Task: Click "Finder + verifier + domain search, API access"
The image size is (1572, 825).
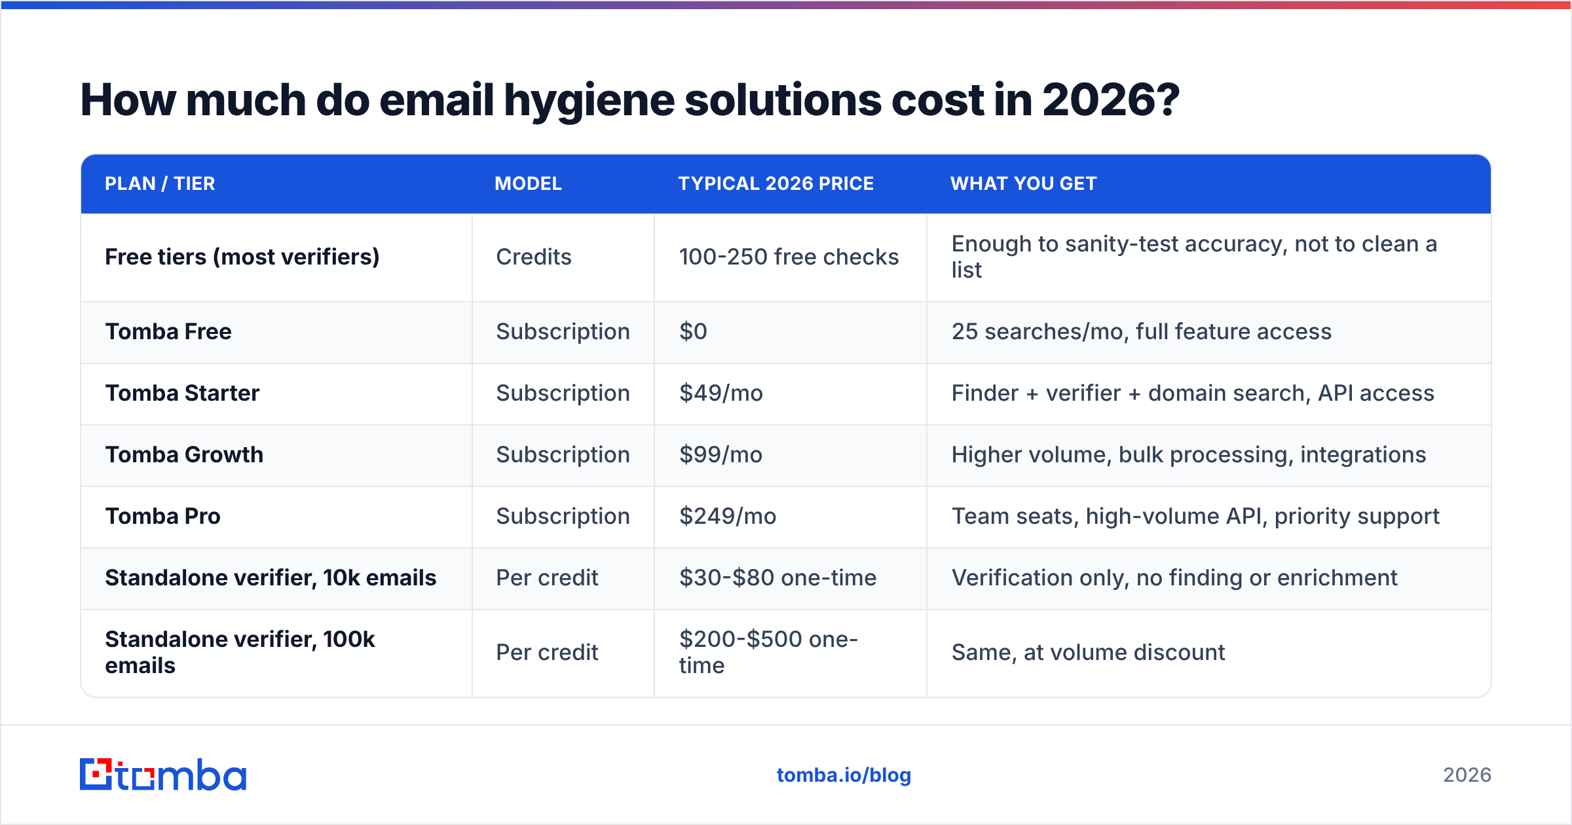Action: pos(1193,393)
